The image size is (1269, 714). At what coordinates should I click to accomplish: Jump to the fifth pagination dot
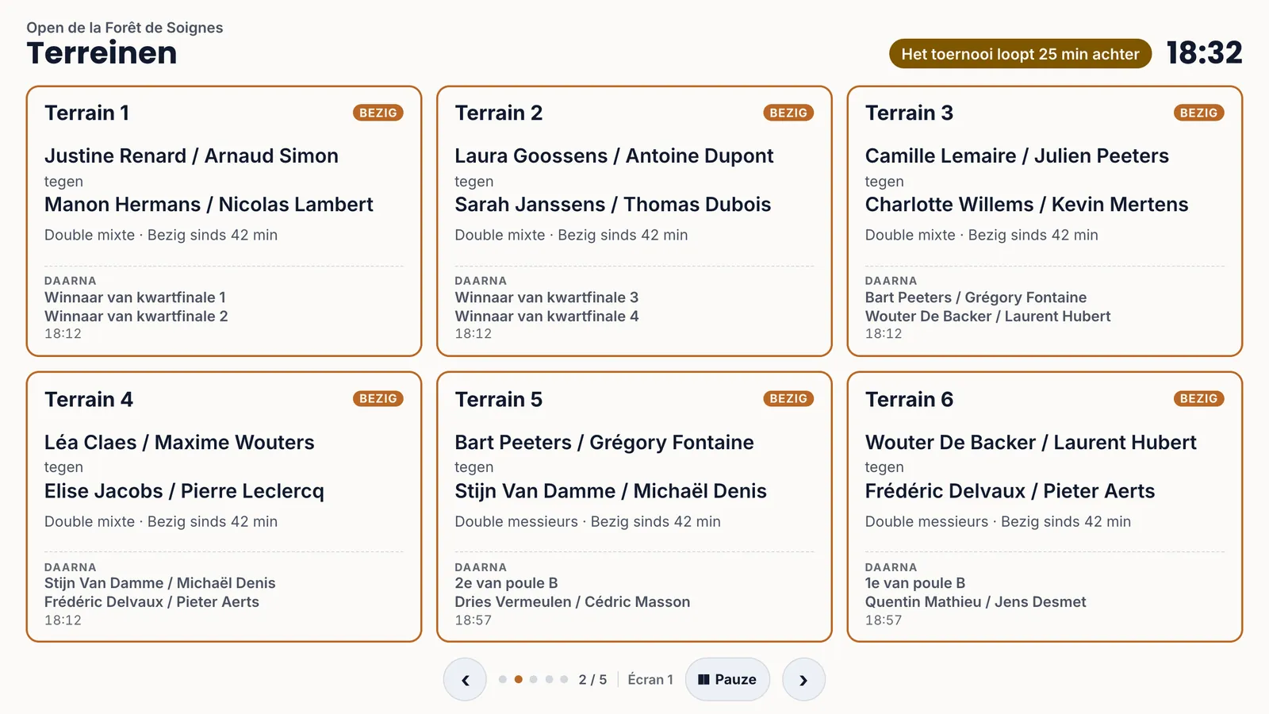(x=564, y=679)
